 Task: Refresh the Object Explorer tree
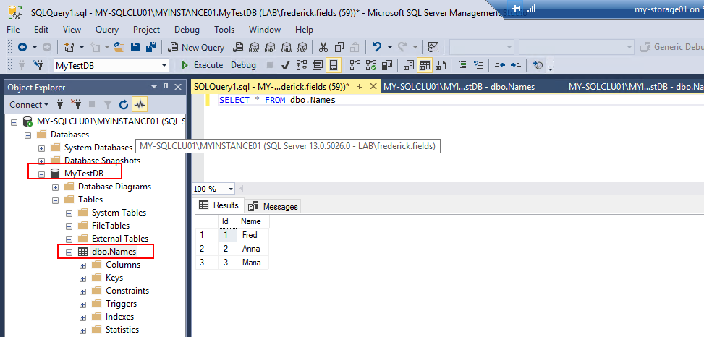[x=124, y=105]
